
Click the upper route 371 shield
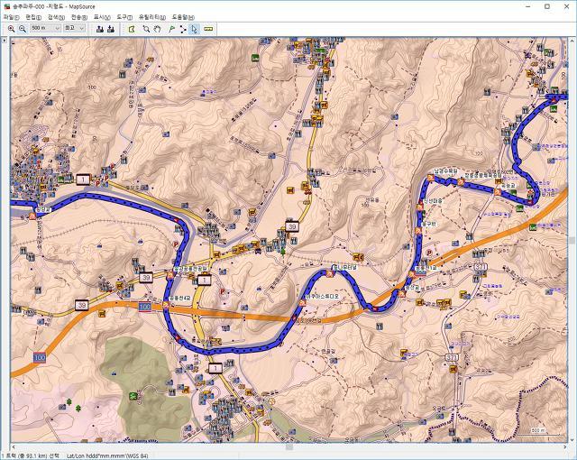(481, 267)
